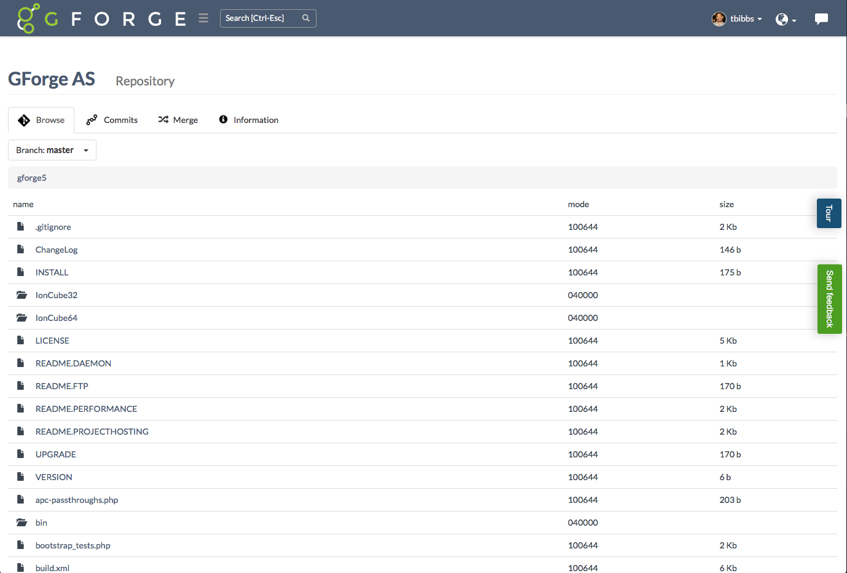Switch to the Information tab
The height and width of the screenshot is (573, 847).
pyautogui.click(x=256, y=119)
